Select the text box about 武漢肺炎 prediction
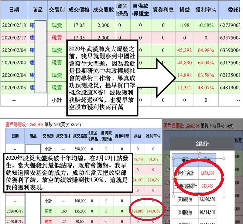This screenshot has height=224, width=243. tap(102, 78)
